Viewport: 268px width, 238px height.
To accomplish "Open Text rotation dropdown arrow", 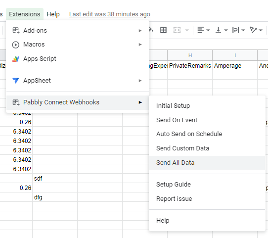I will pyautogui.click(x=261, y=30).
